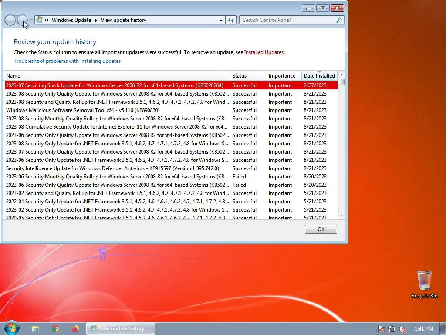Select the Recycle Bin desktop icon
This screenshot has height=335, width=446.
(x=424, y=284)
